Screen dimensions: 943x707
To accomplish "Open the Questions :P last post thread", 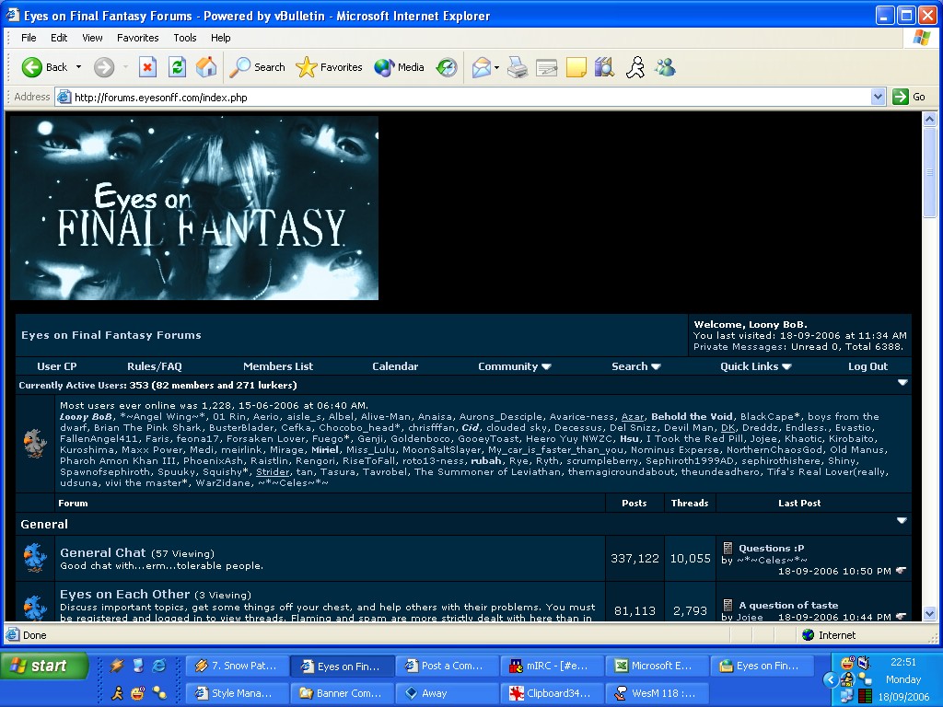I will [771, 548].
